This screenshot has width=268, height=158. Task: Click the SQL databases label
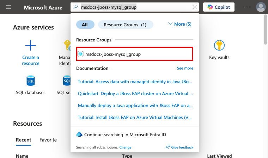coord(31,93)
